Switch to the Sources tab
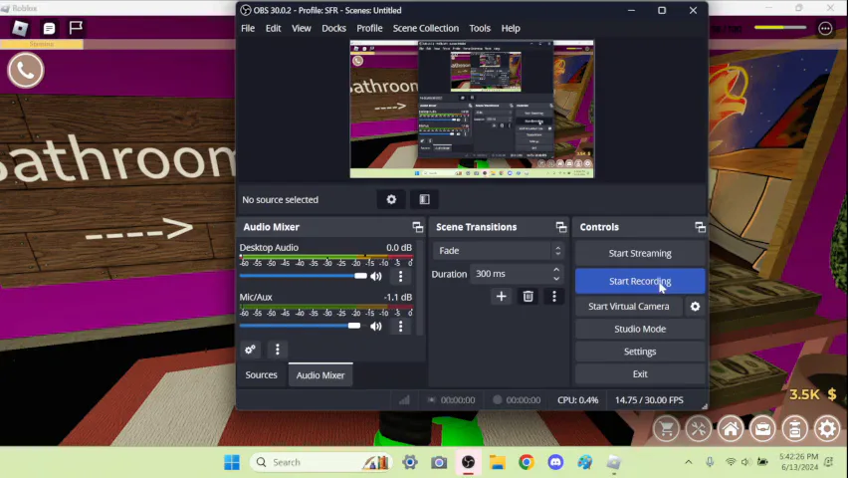This screenshot has height=478, width=848. tap(261, 375)
